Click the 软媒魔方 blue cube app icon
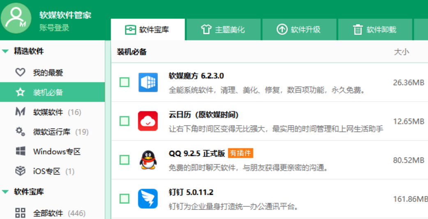This screenshot has height=219, width=428. point(148,82)
